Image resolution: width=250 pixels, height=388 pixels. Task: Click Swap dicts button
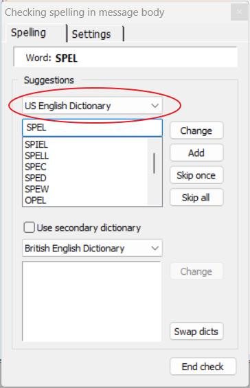[196, 331]
